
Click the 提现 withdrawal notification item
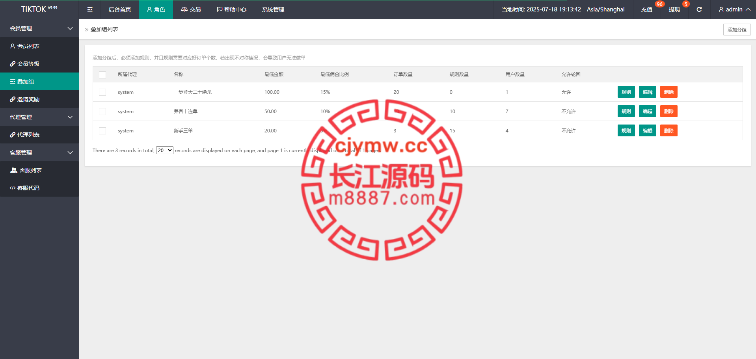[674, 9]
